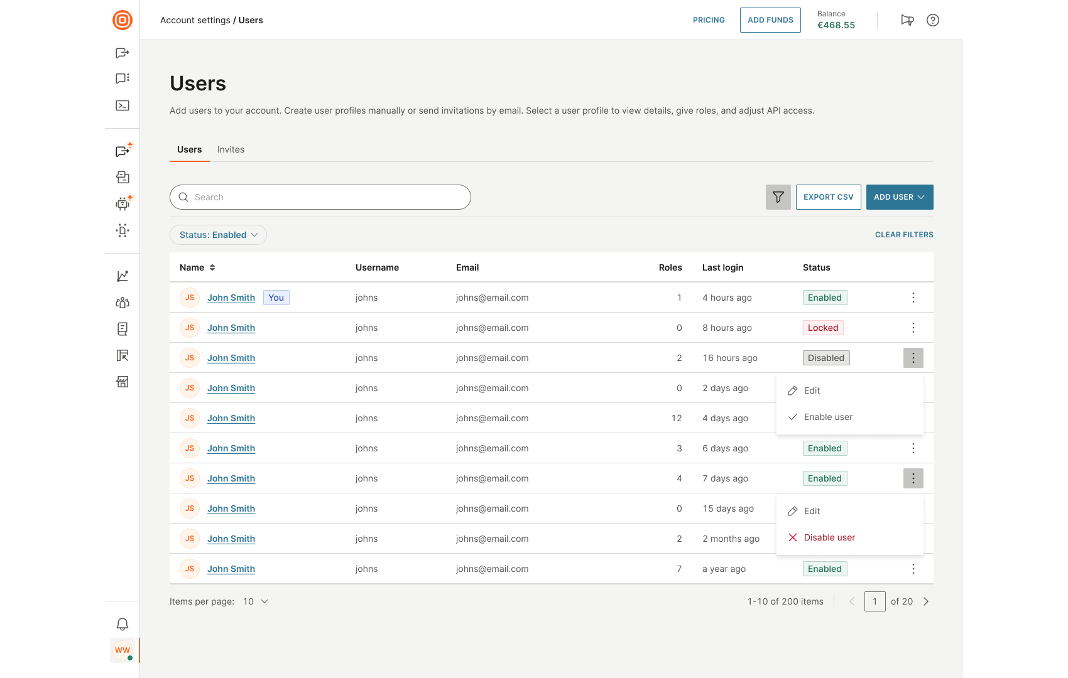The width and height of the screenshot is (1068, 678).
Task: Open the chat conversations sidebar icon
Action: tap(123, 78)
